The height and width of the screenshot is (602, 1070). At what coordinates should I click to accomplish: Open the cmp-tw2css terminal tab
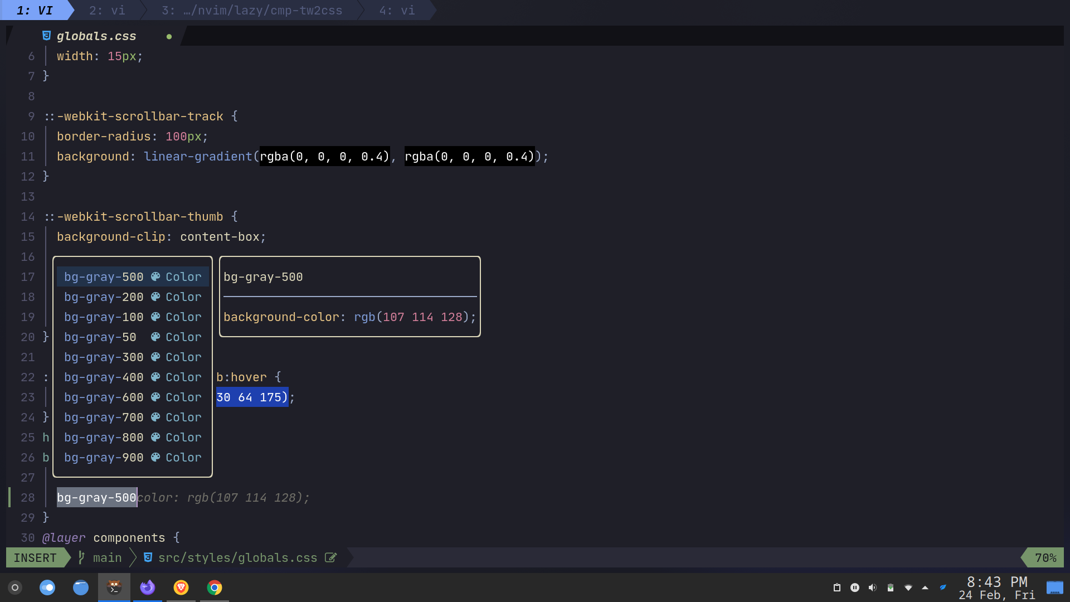[252, 11]
